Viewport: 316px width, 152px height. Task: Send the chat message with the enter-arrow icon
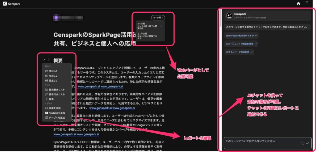(307, 143)
